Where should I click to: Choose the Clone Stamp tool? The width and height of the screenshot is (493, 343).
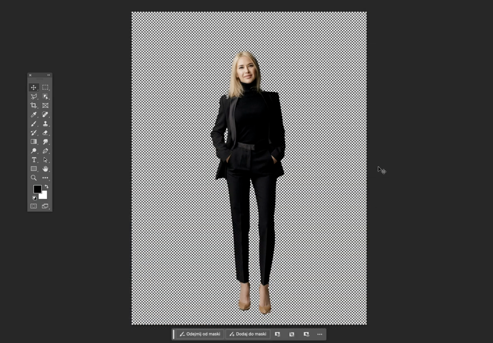pyautogui.click(x=45, y=124)
